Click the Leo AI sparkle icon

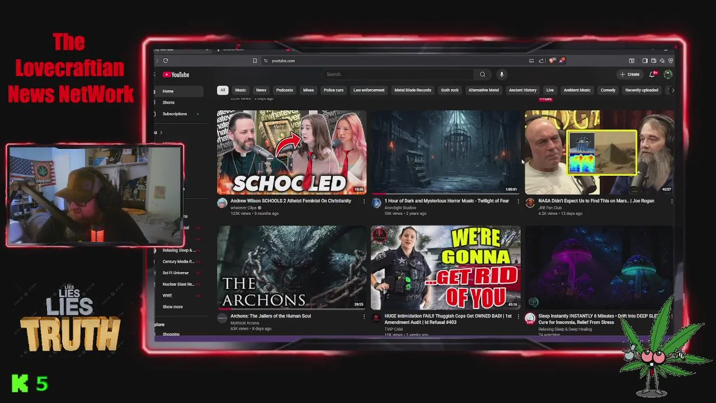coord(662,60)
